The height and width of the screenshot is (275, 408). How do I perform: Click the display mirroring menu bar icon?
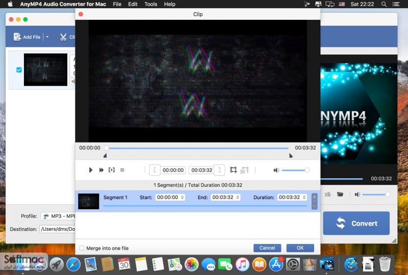[329, 4]
